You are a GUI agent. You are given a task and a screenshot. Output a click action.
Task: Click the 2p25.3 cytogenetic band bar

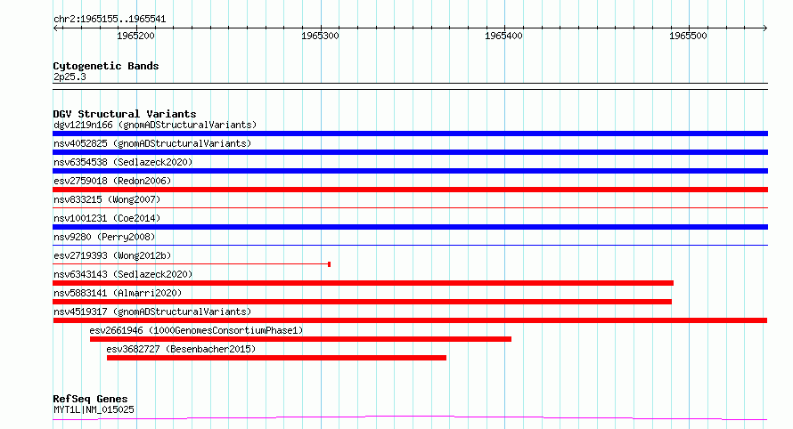point(410,86)
